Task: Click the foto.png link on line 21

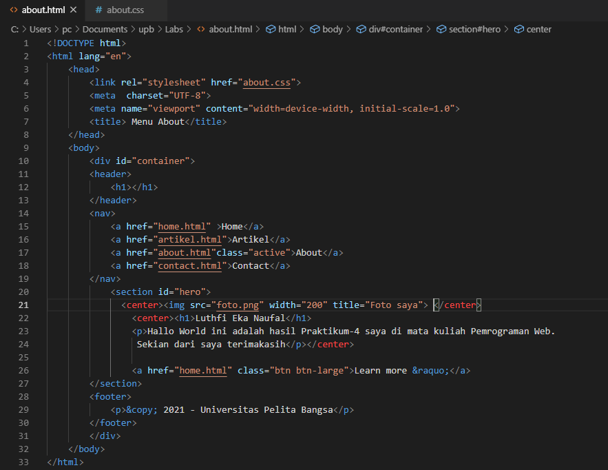Action: (238, 305)
